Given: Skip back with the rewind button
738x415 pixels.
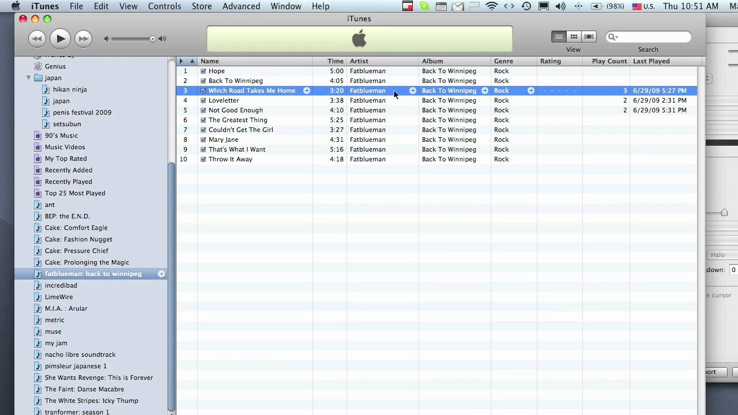Looking at the screenshot, I should 37,39.
